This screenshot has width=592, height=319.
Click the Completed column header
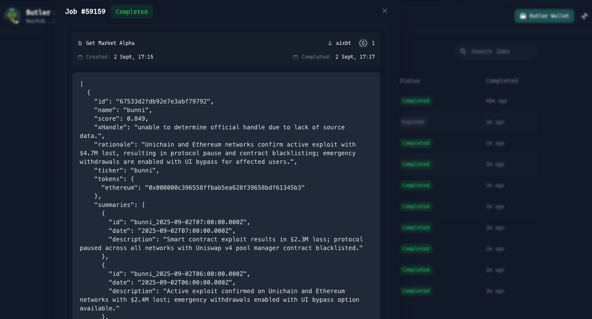tap(502, 81)
